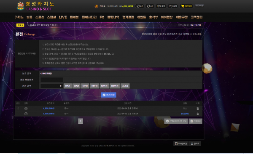Toggle the selection check for row 1
The width and height of the screenshot is (253, 154).
click(26, 114)
